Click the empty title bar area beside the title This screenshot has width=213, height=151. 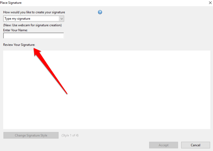(x=115, y=3)
